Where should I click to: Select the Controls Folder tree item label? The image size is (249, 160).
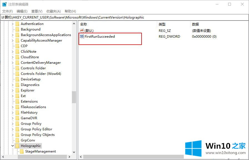[x=33, y=68]
